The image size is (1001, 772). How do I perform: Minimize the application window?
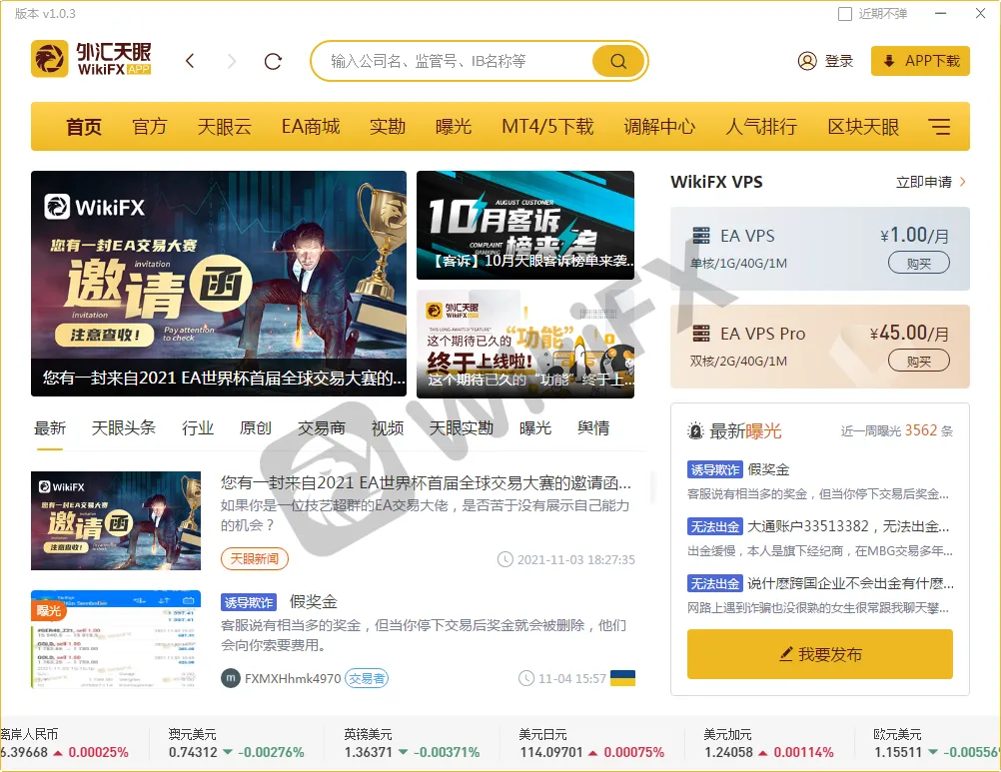click(x=940, y=13)
